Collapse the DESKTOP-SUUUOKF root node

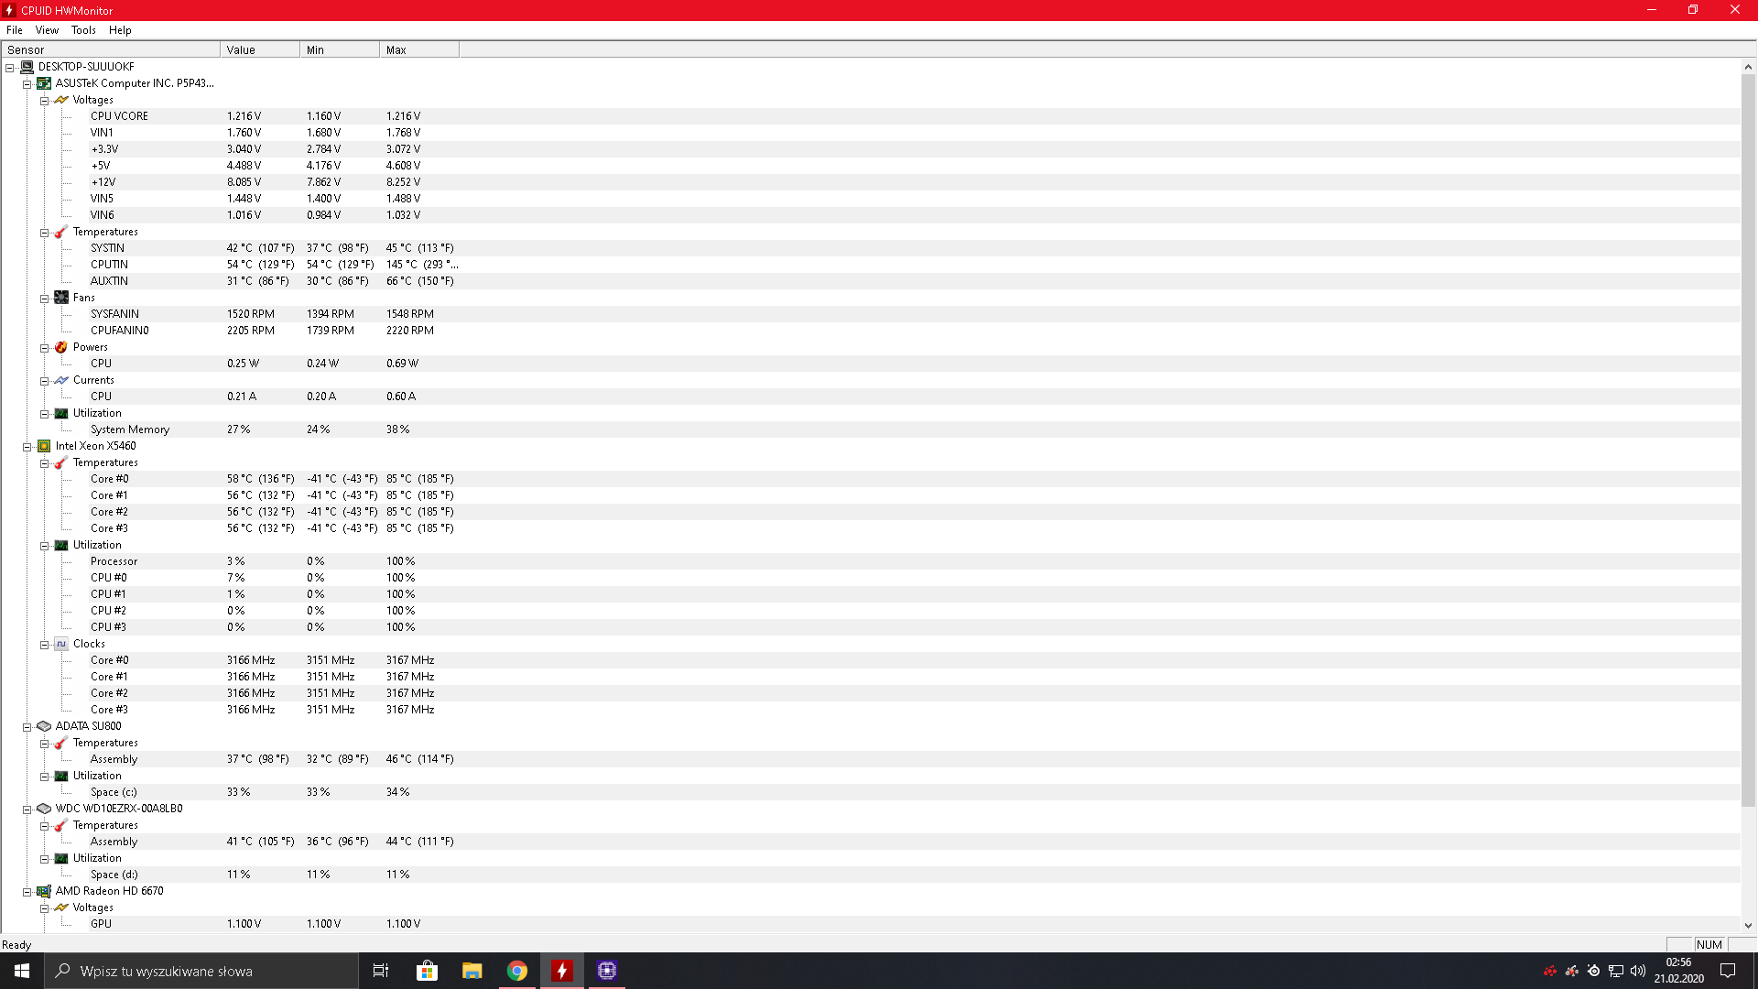(x=10, y=68)
